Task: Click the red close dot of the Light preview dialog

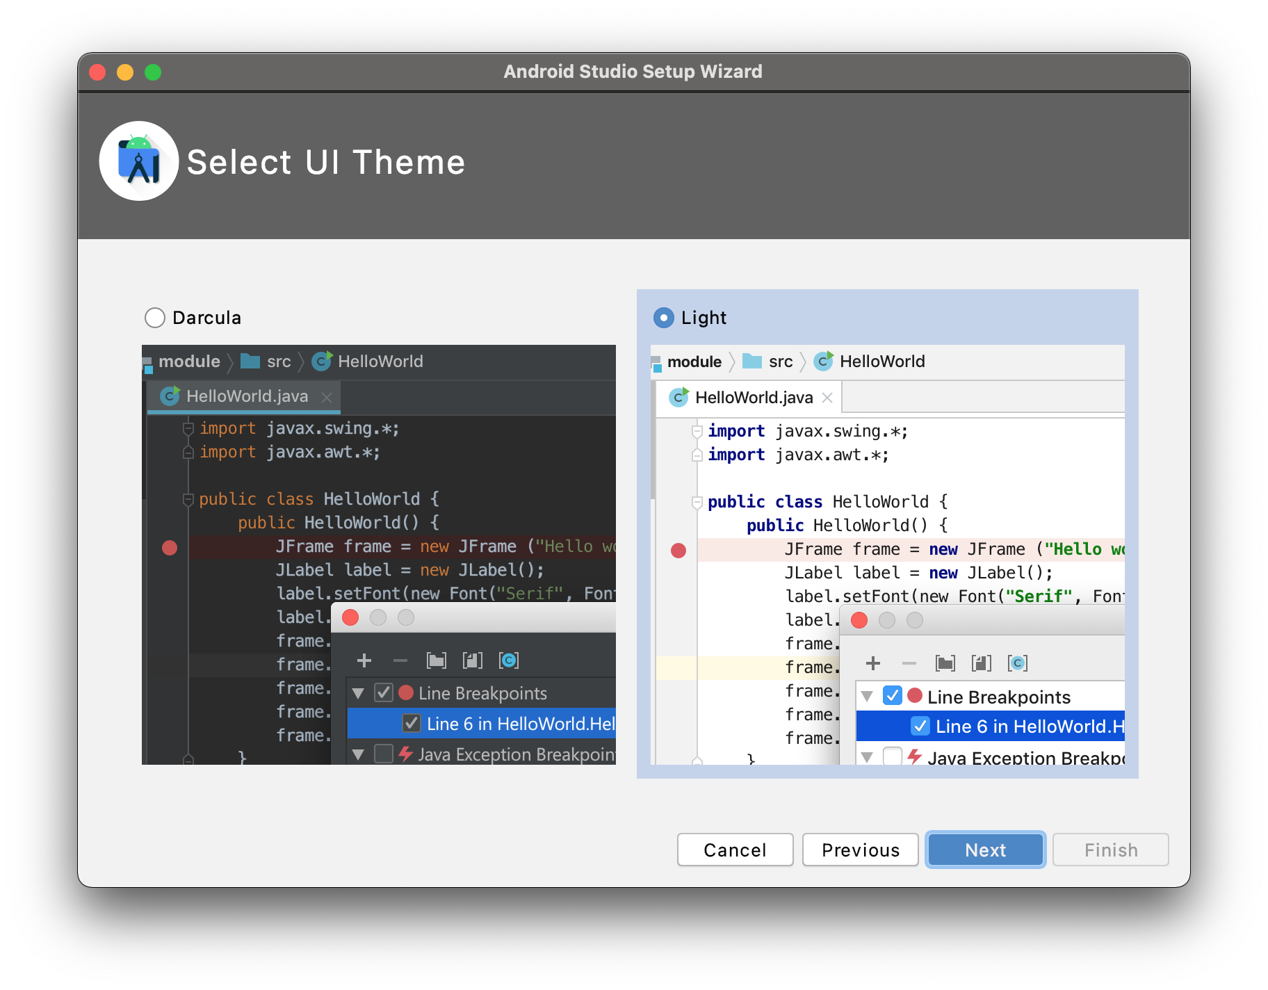Action: [x=859, y=620]
